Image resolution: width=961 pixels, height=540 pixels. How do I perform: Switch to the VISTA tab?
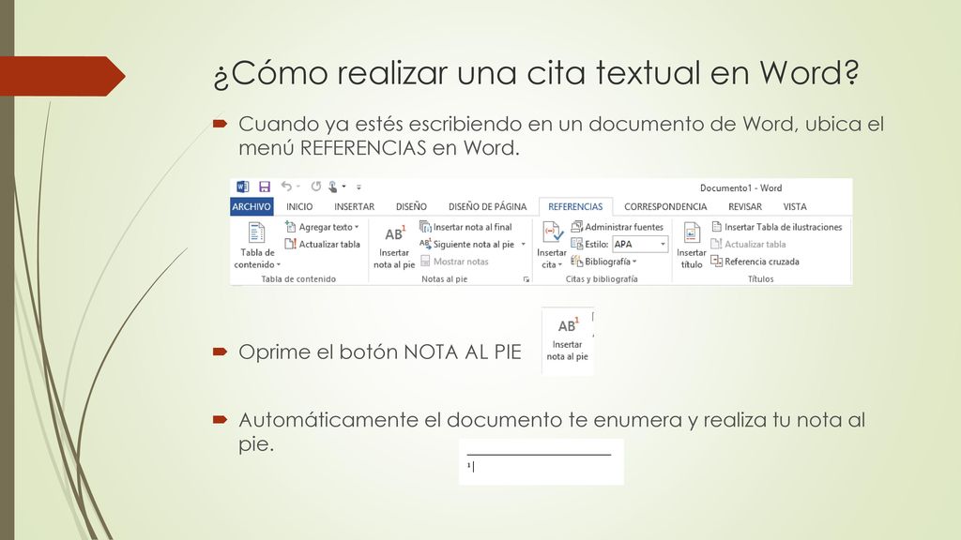[794, 207]
